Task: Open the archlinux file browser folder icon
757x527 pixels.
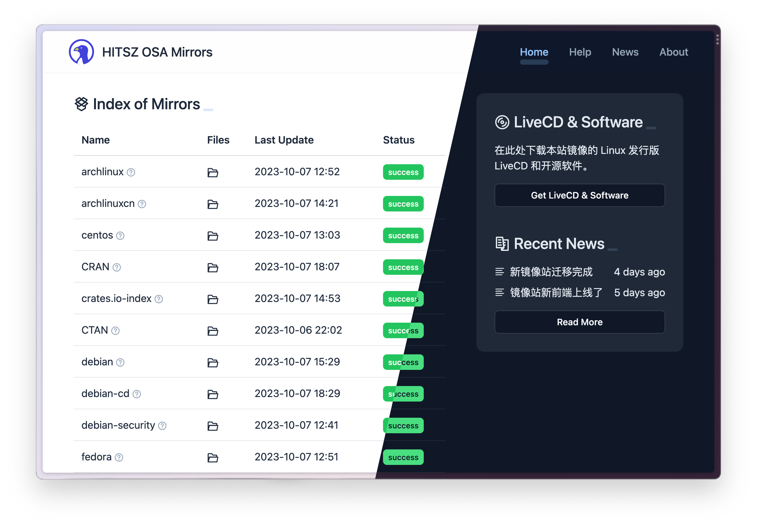Action: click(212, 173)
